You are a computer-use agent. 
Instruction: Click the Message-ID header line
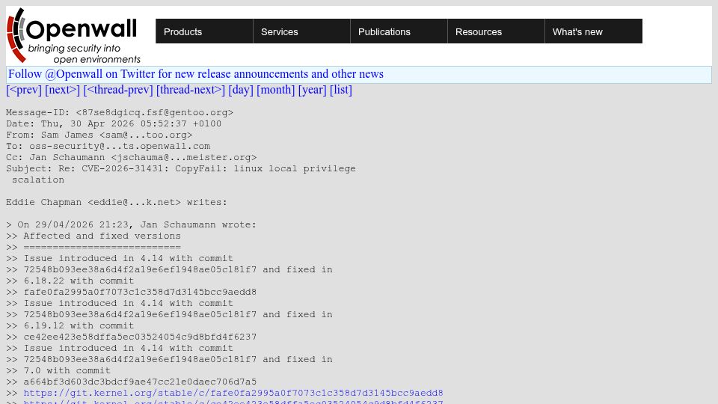pos(120,112)
